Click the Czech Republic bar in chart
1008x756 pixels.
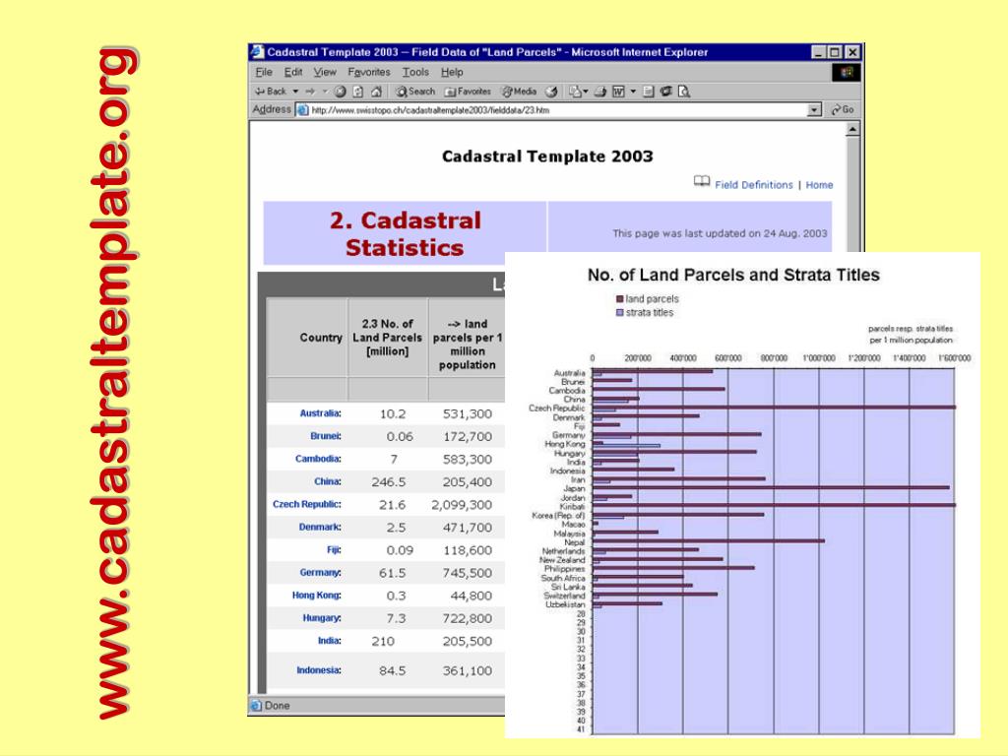pos(774,407)
